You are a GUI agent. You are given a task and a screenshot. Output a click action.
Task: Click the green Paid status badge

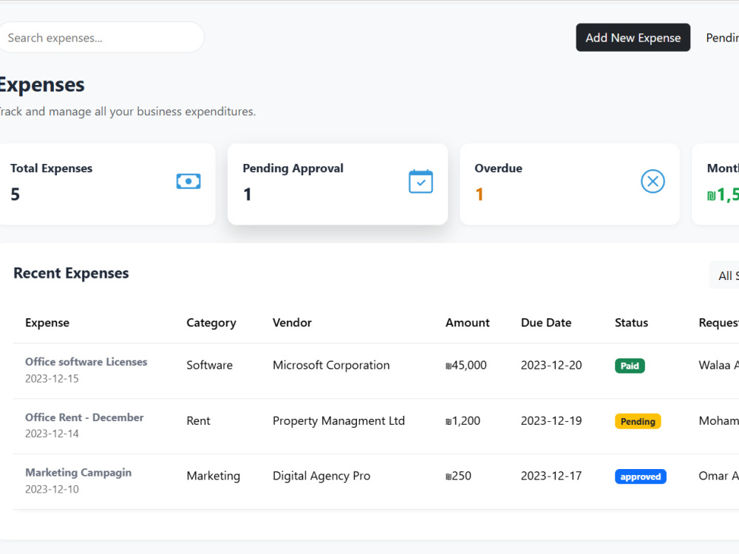tap(630, 366)
